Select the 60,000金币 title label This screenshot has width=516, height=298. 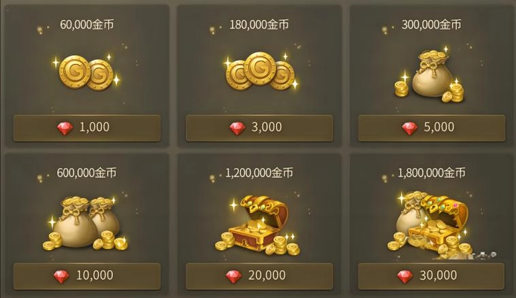point(87,24)
